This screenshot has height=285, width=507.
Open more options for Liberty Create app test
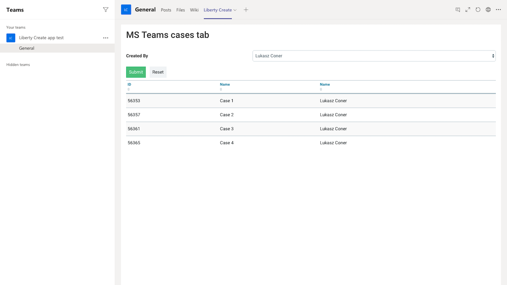[x=106, y=38]
